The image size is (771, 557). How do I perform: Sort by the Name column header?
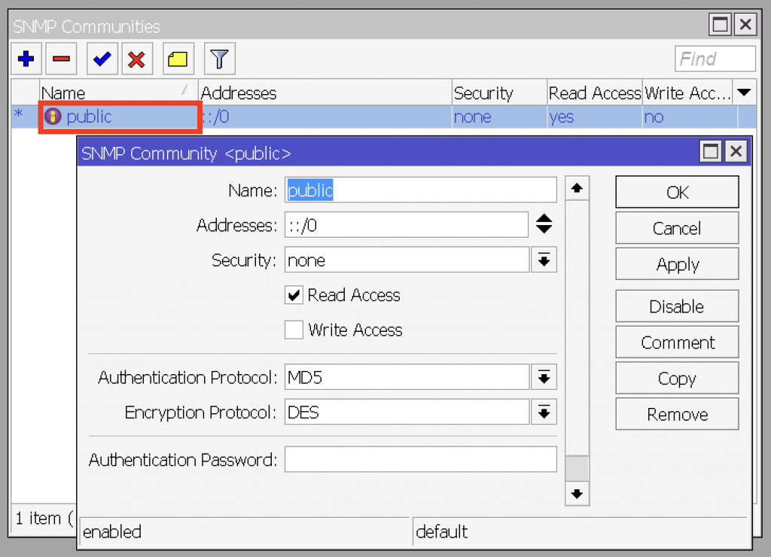[x=113, y=93]
